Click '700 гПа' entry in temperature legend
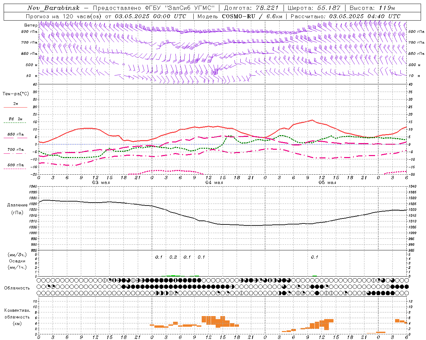426x340 pixels. point(16,150)
